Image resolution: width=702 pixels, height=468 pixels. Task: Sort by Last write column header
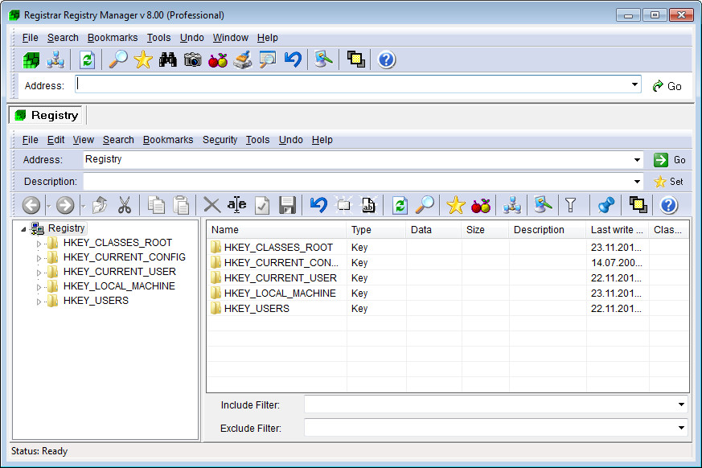618,230
